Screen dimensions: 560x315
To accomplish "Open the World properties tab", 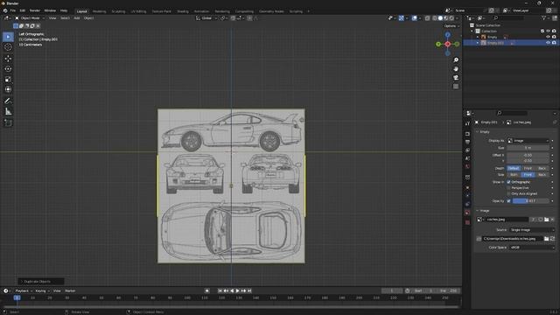I will (467, 167).
